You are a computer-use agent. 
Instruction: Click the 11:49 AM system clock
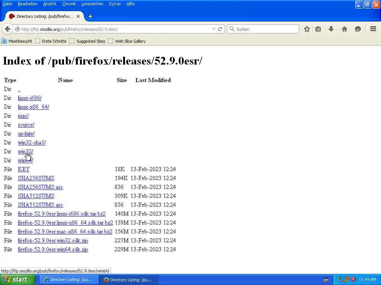367,280
